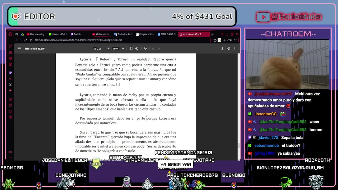The width and height of the screenshot is (338, 190).
Task: Open the profile avatar in the toolbar
Action: [220, 40]
